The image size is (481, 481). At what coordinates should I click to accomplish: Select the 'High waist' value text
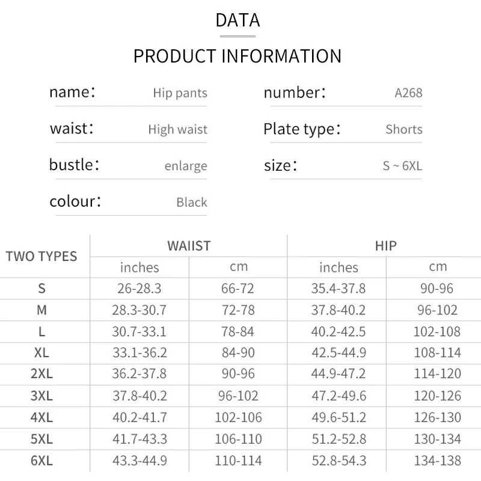[177, 129]
